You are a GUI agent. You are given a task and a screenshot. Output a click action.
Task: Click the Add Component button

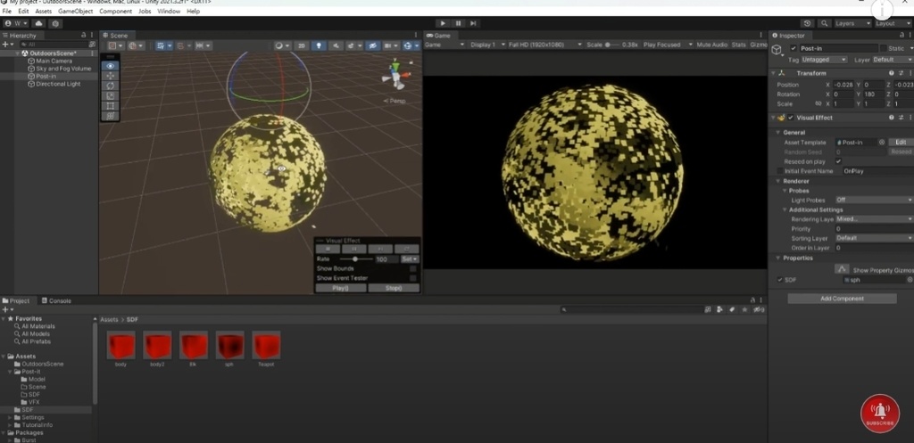(x=842, y=299)
